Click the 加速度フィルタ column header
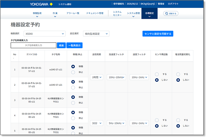Viewport: 206px width, 137px height. (116, 55)
